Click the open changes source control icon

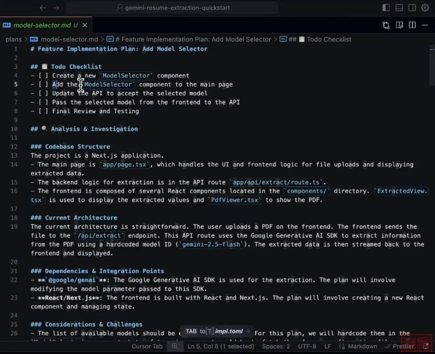386,25
